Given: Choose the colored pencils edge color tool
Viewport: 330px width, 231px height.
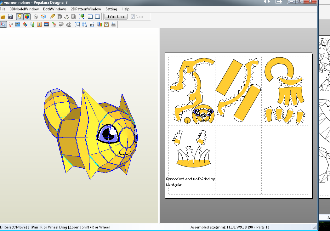Looking at the screenshot, I should (x=25, y=25).
